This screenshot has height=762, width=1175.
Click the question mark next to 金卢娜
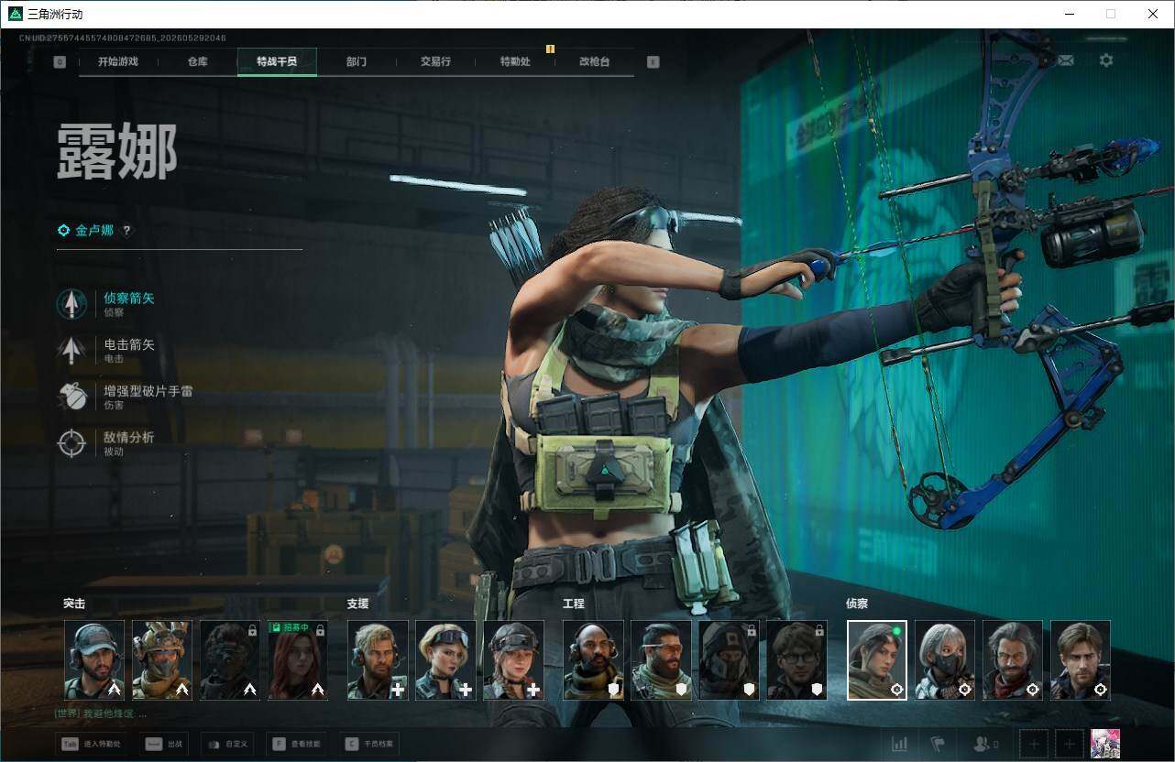(127, 231)
